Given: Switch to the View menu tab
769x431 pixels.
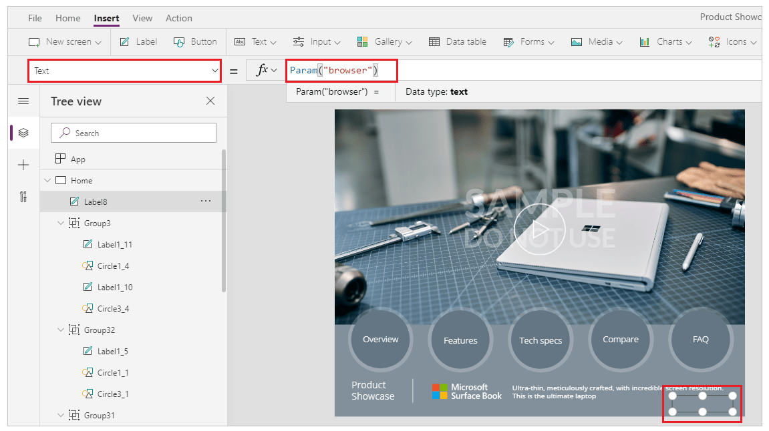Looking at the screenshot, I should [142, 18].
